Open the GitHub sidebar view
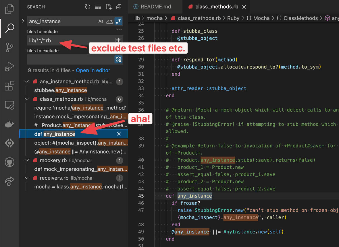Image resolution: width=339 pixels, height=247 pixels. click(x=9, y=162)
